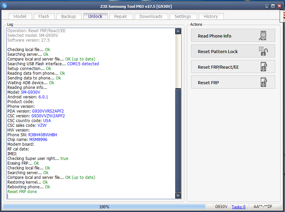The width and height of the screenshot is (285, 212).
Task: Click the 'Operation: Reset FRP/React/EE' log line
Action: pyautogui.click(x=36, y=31)
